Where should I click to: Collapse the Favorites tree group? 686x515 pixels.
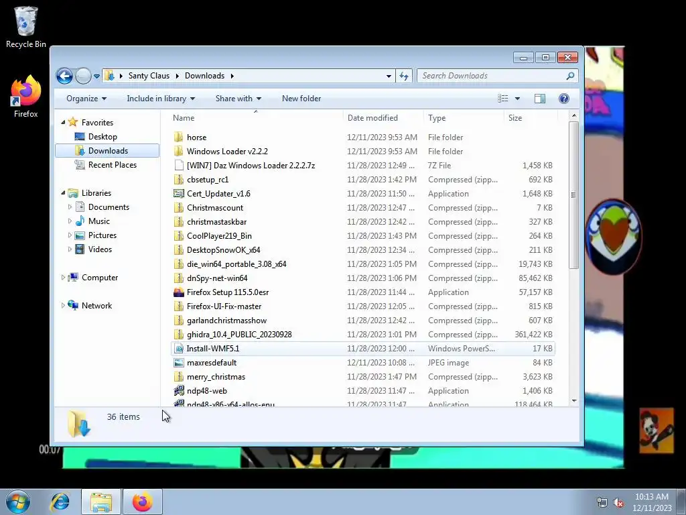[63, 123]
